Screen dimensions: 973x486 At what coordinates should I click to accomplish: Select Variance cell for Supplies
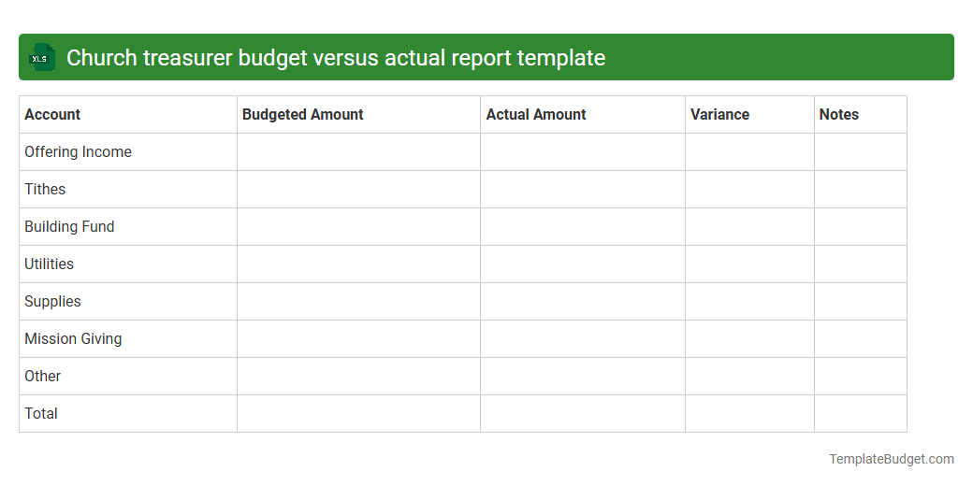coord(749,301)
